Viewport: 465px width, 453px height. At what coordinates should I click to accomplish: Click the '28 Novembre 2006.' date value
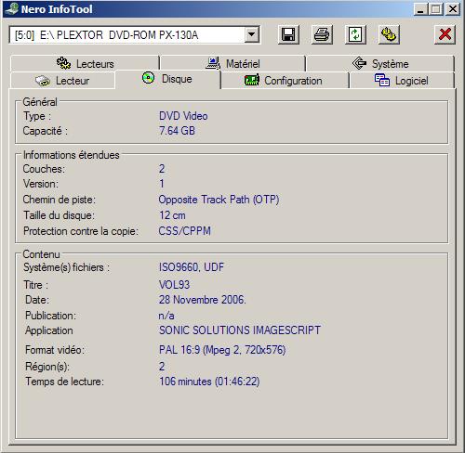202,300
